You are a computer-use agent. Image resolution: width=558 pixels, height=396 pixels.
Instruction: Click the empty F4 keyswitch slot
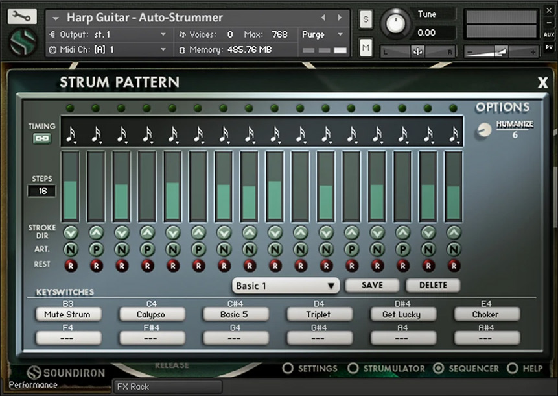[x=68, y=338]
